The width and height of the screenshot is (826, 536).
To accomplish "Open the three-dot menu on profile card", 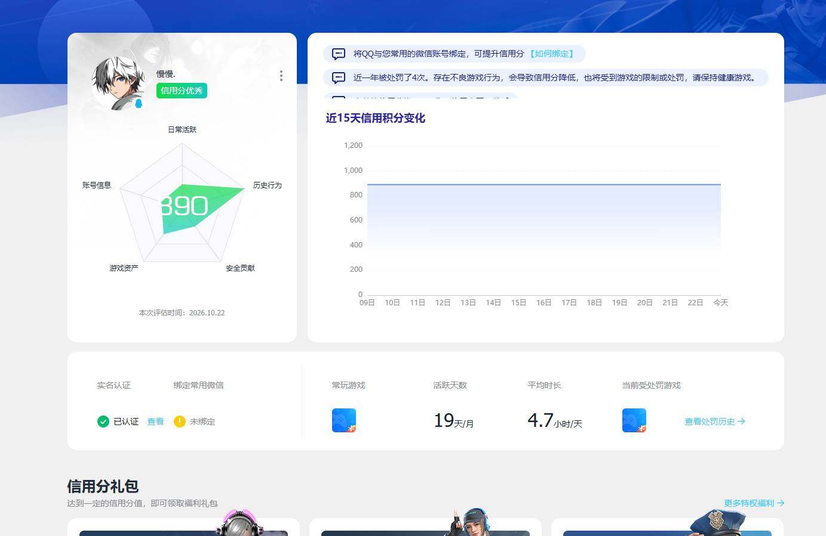I will 281,76.
